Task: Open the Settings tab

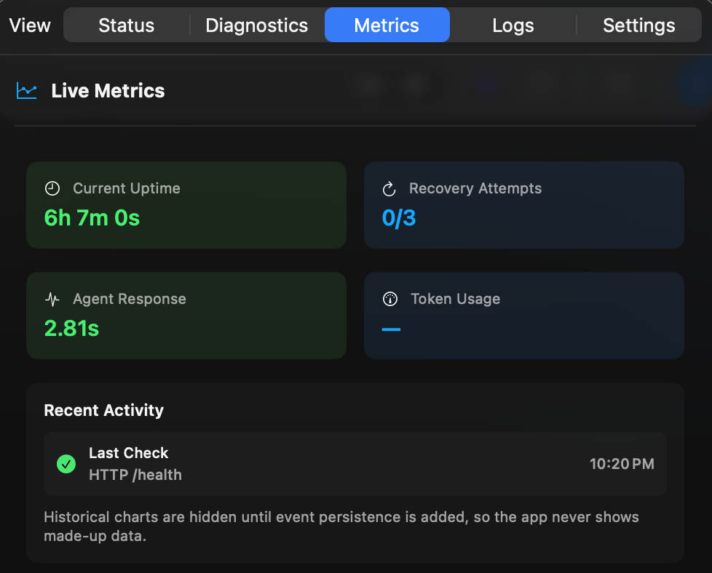Action: (638, 25)
